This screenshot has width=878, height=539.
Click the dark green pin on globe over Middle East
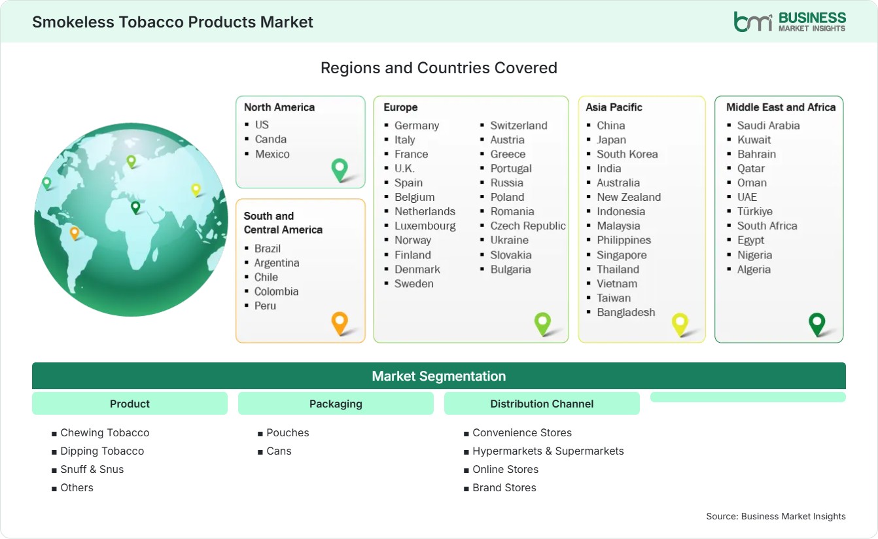click(x=135, y=207)
